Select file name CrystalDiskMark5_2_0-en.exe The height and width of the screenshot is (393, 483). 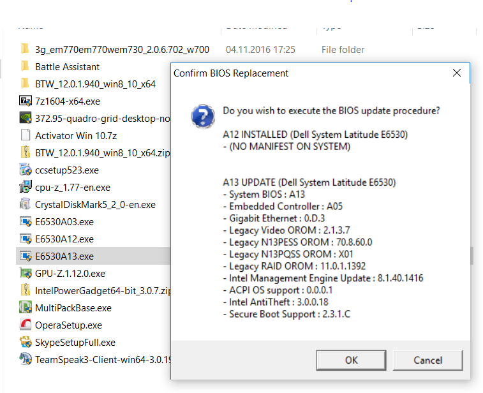click(x=96, y=205)
